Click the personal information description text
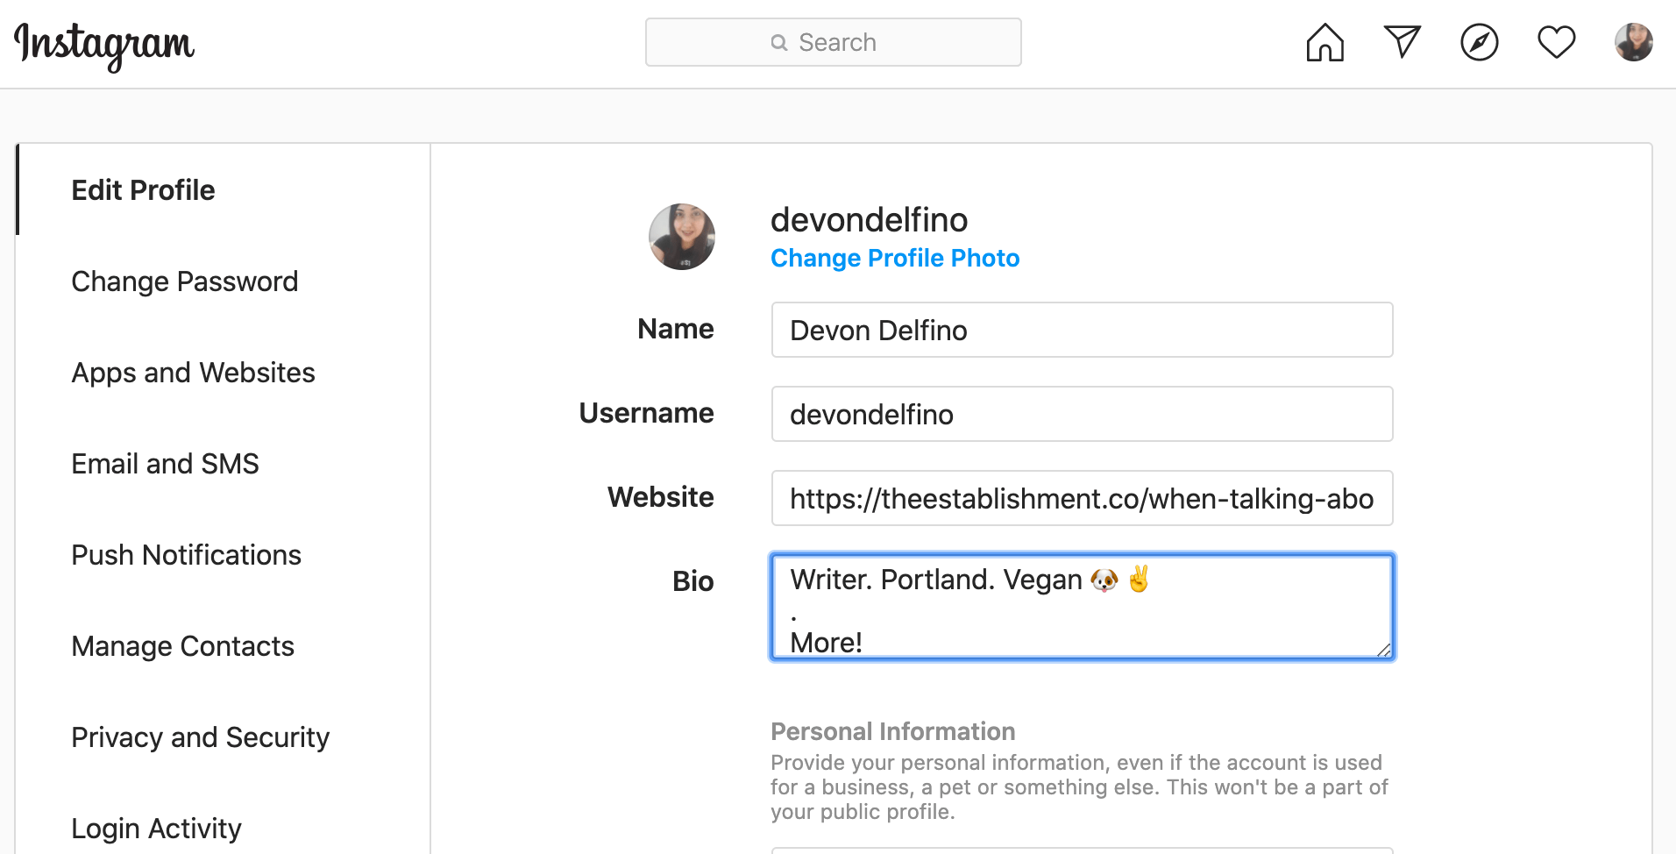The image size is (1676, 854). tap(1079, 787)
